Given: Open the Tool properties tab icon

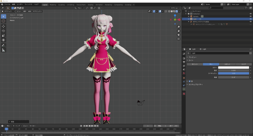Looking at the screenshot, I should (184, 54).
